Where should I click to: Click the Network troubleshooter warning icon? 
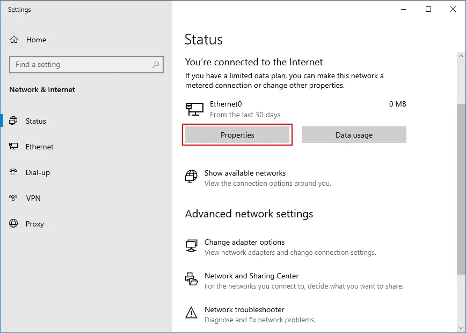pos(191,313)
